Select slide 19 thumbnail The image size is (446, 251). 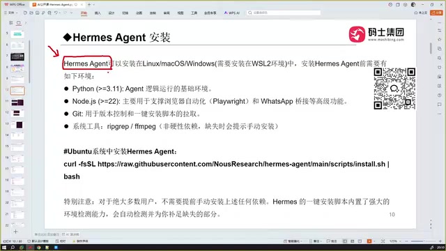coord(17,192)
